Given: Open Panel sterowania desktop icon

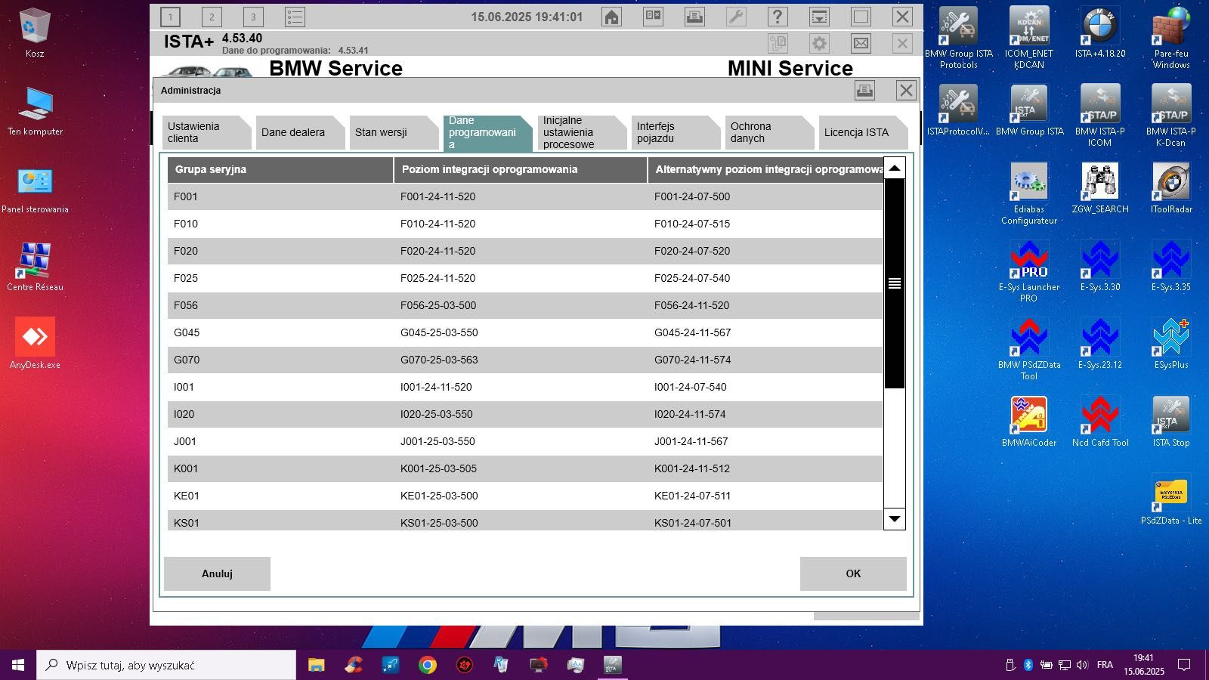Looking at the screenshot, I should point(35,190).
